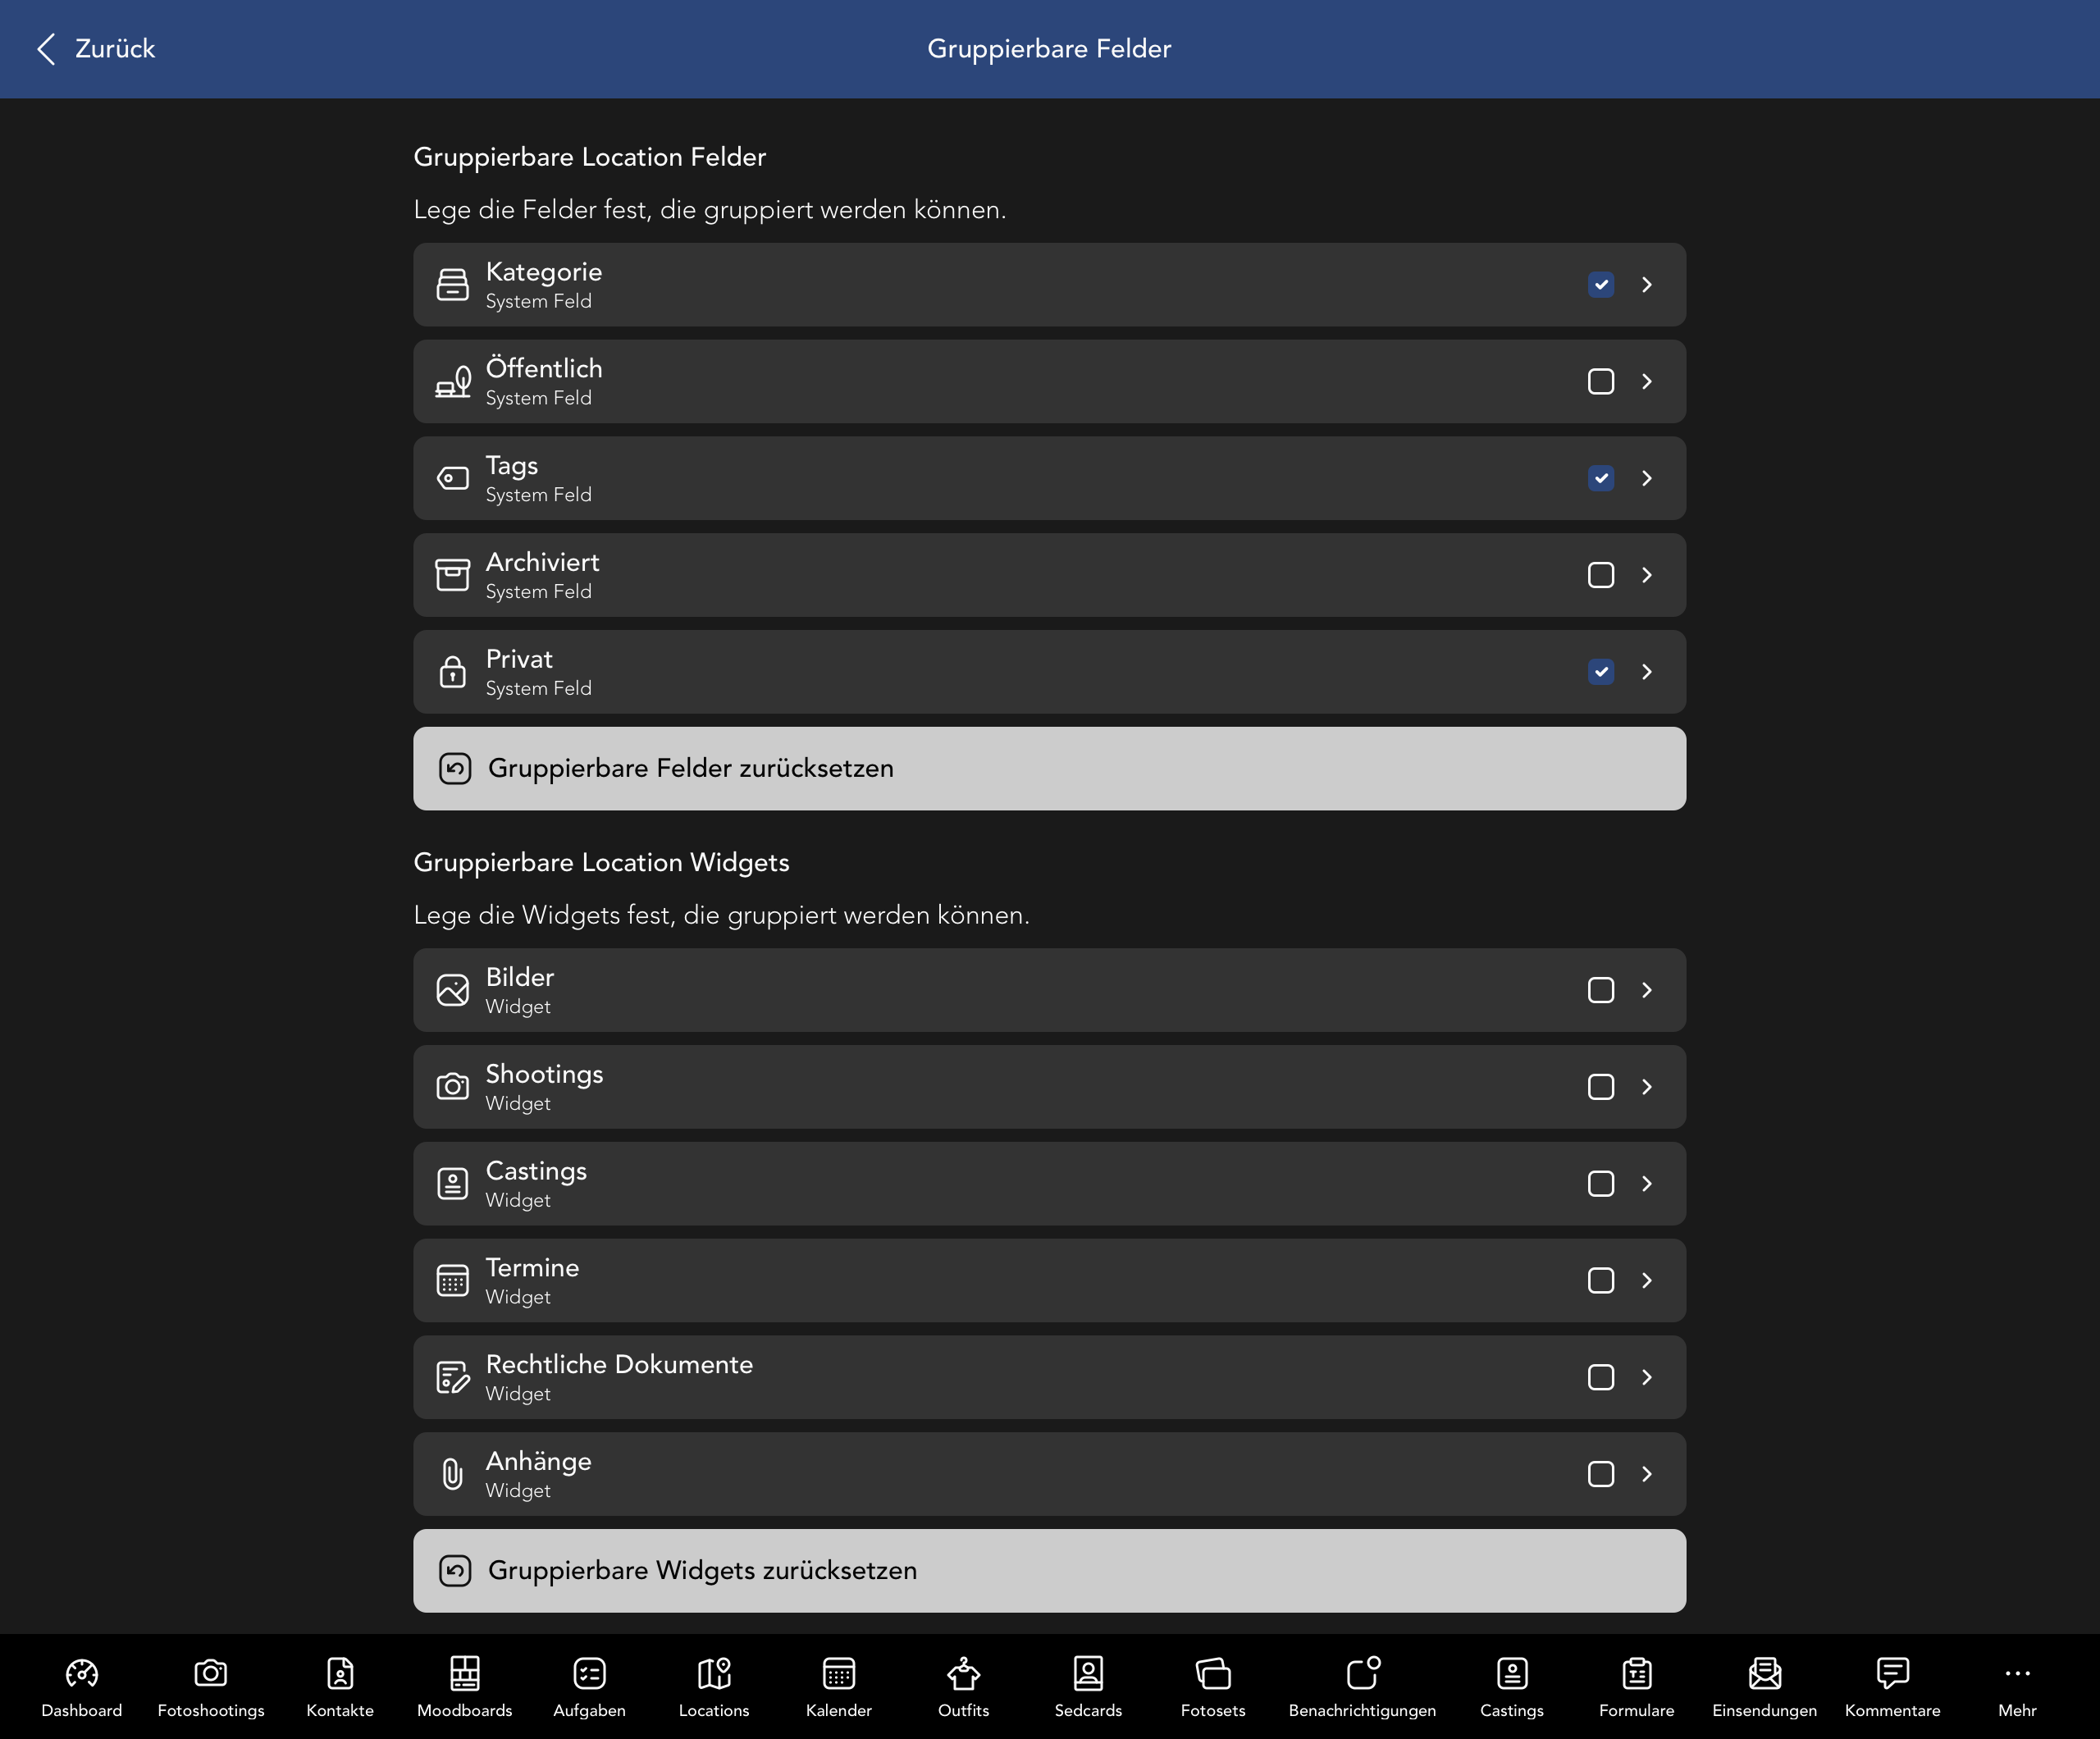
Task: Expand Privat row chevron
Action: (1647, 672)
